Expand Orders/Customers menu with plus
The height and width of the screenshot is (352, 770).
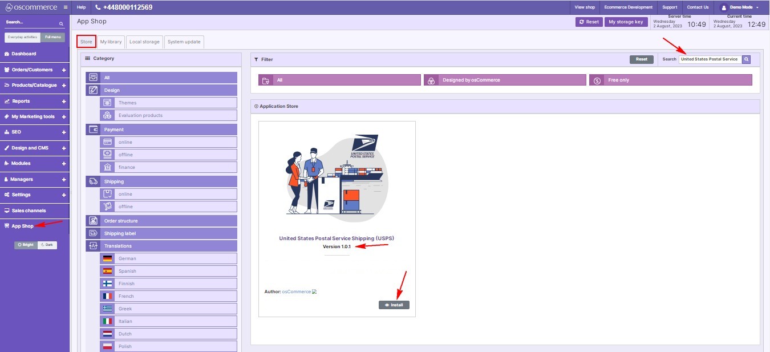64,70
